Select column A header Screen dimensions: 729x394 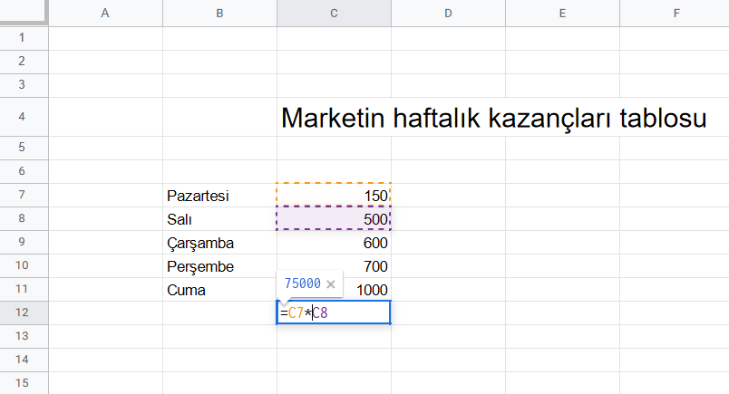(x=105, y=13)
